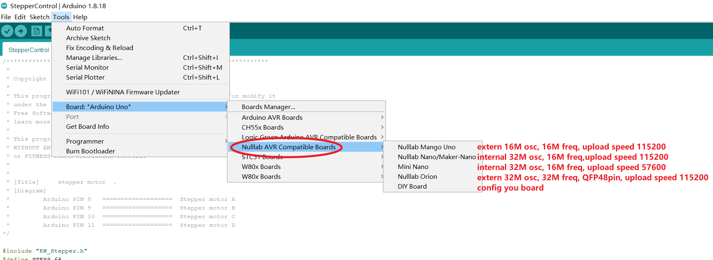
Task: Select the Nulllab Nano/Maker-Nano board
Action: pyautogui.click(x=433, y=157)
